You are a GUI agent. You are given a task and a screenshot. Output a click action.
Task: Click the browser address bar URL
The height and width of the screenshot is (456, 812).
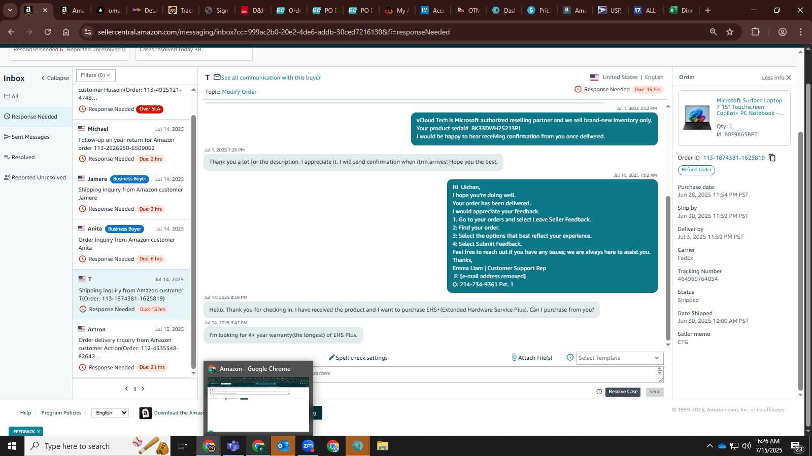274,32
